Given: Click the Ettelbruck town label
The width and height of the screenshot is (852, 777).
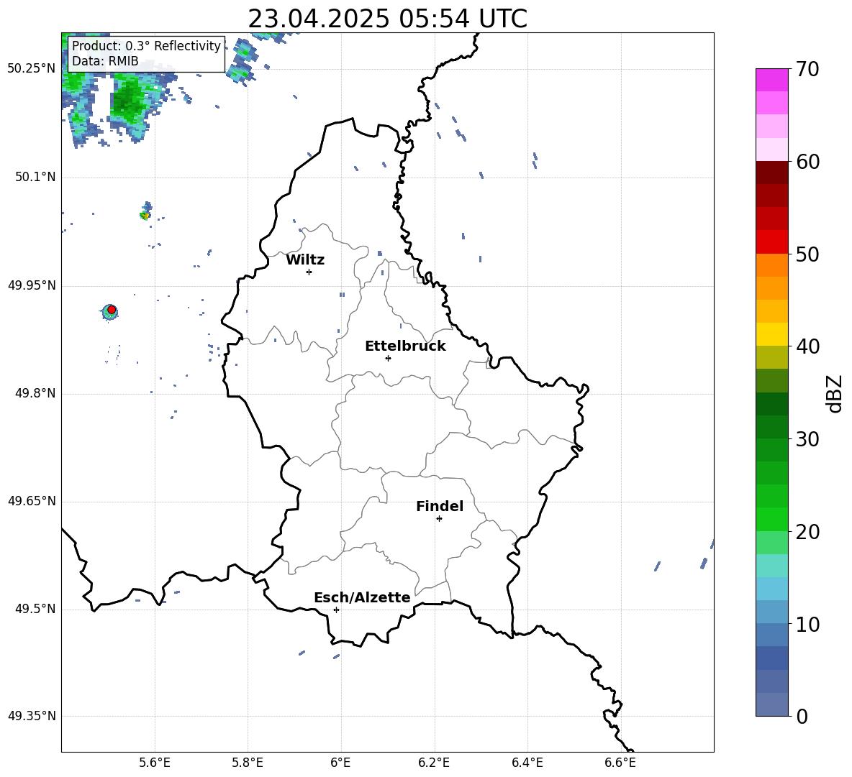Looking at the screenshot, I should pos(405,346).
